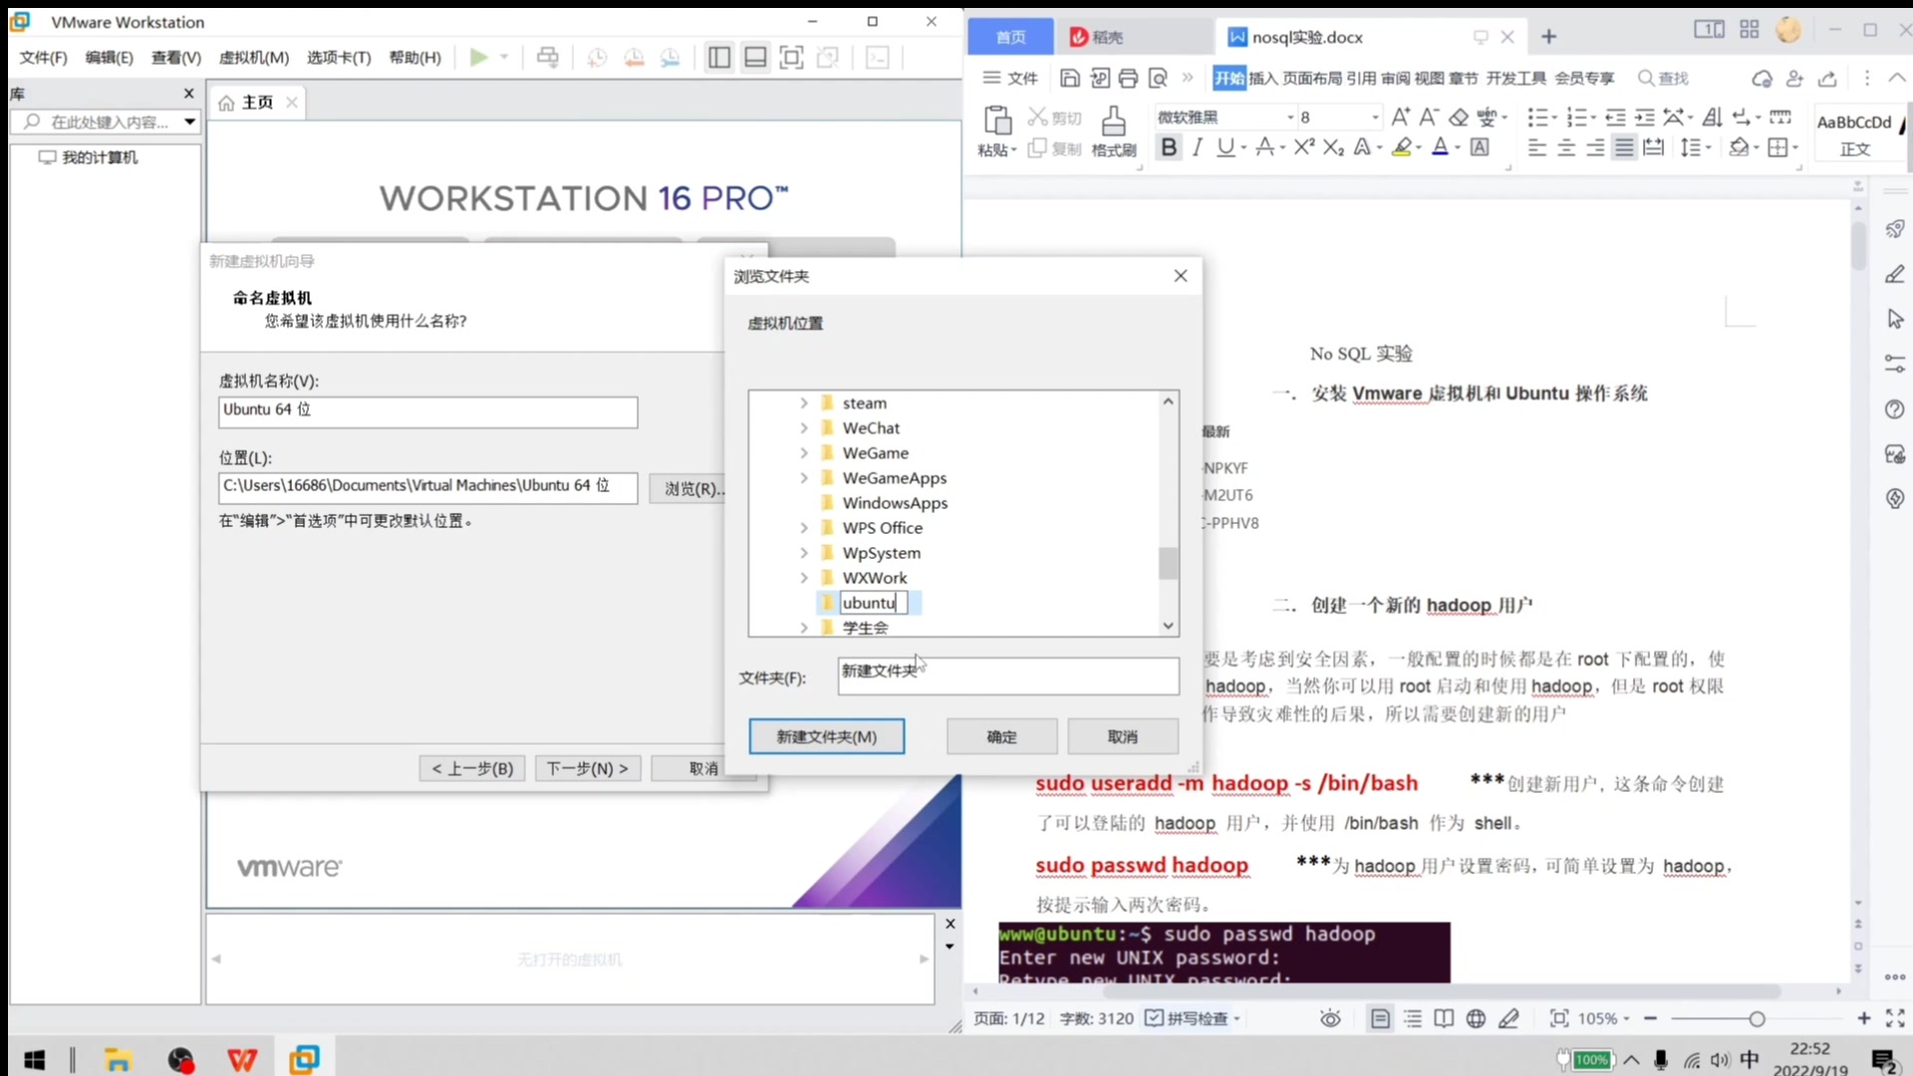Open the font name dropdown 微软雅黑
1913x1076 pixels.
(x=1290, y=118)
